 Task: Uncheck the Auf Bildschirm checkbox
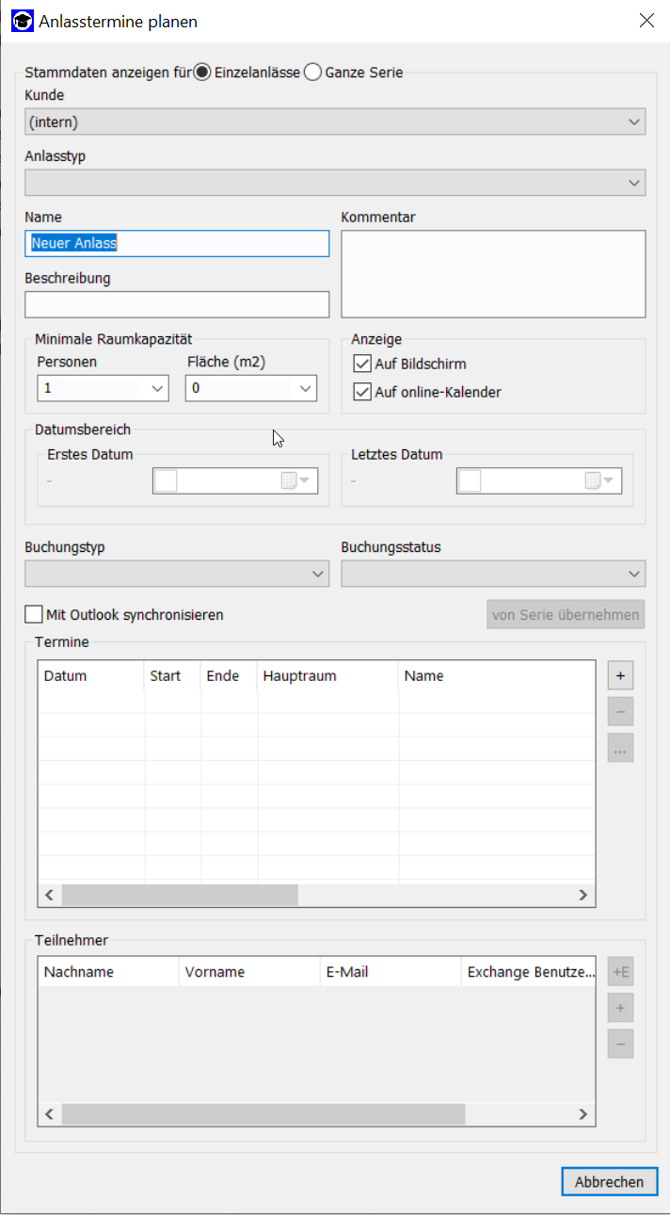pyautogui.click(x=362, y=364)
